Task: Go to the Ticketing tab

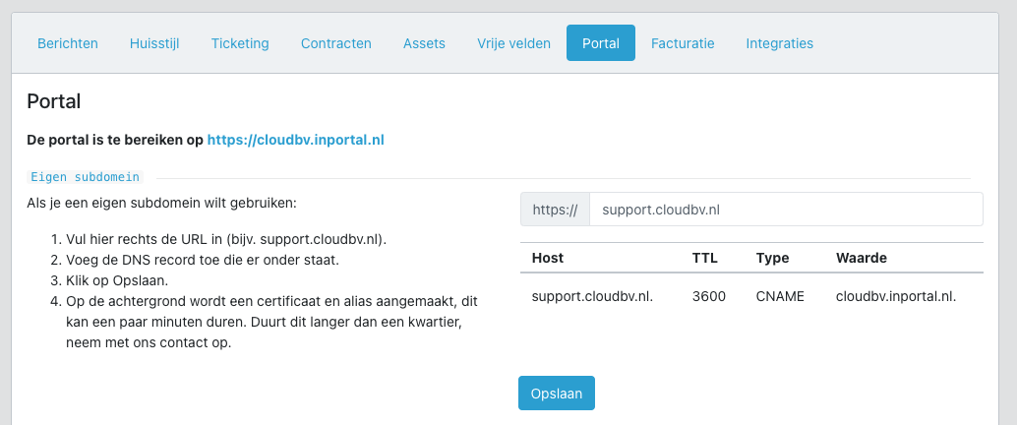Action: (x=240, y=43)
